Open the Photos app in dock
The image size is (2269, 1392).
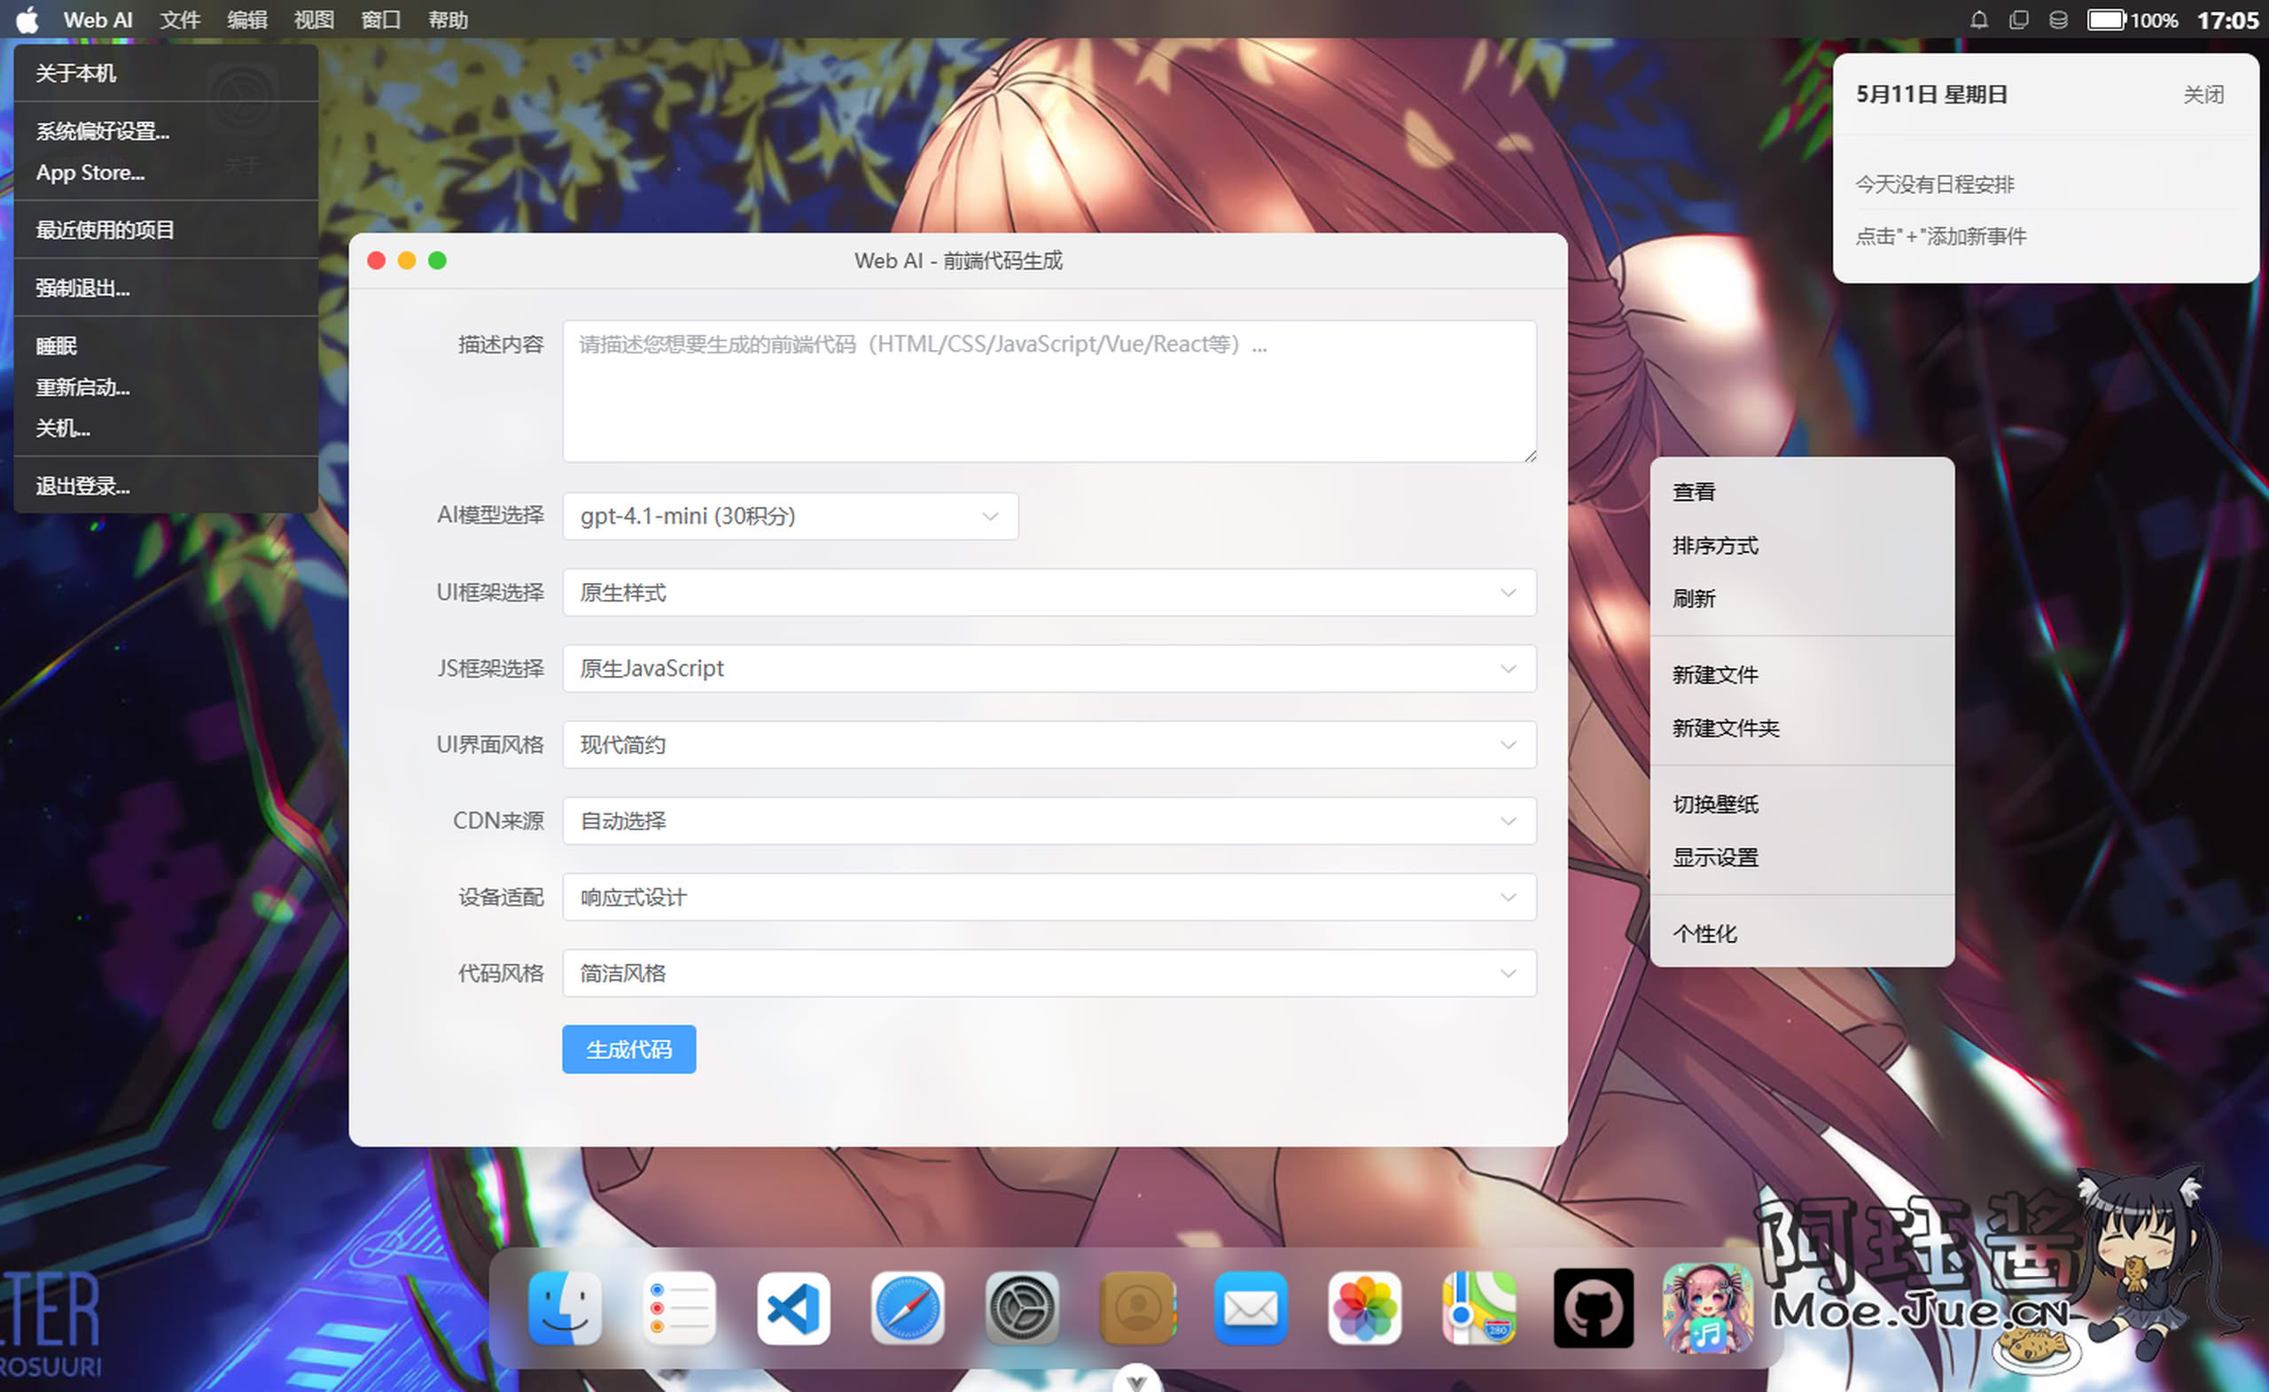(x=1365, y=1308)
